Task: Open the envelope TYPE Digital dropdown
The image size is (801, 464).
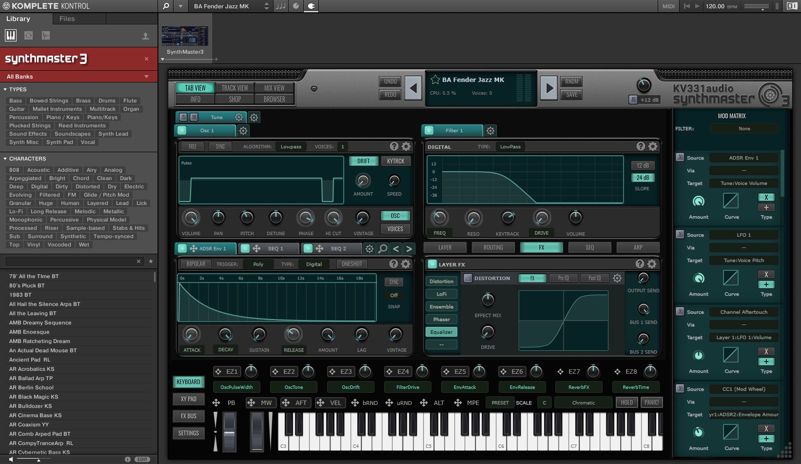Action: click(314, 264)
